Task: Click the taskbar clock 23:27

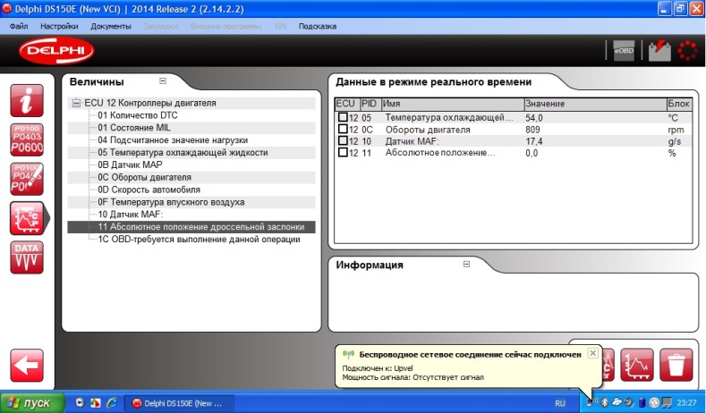Action: [686, 402]
